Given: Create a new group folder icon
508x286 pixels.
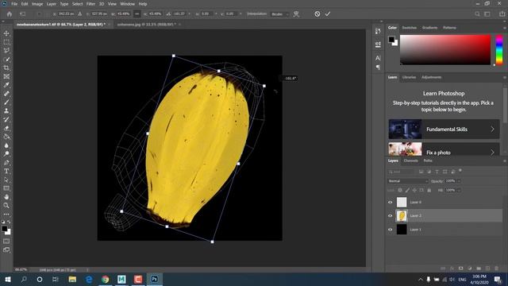Looking at the screenshot, I should click(x=479, y=269).
